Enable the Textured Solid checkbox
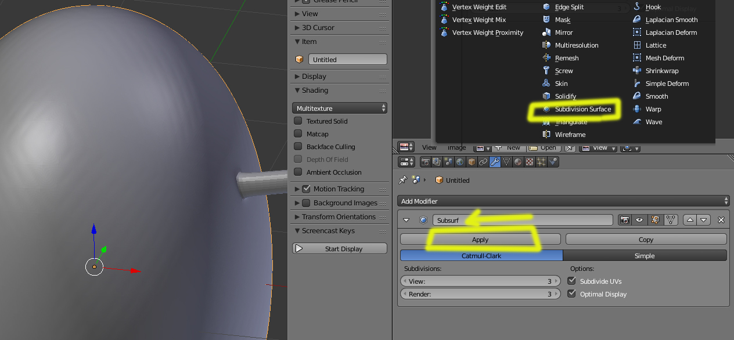Image resolution: width=734 pixels, height=340 pixels. point(298,121)
